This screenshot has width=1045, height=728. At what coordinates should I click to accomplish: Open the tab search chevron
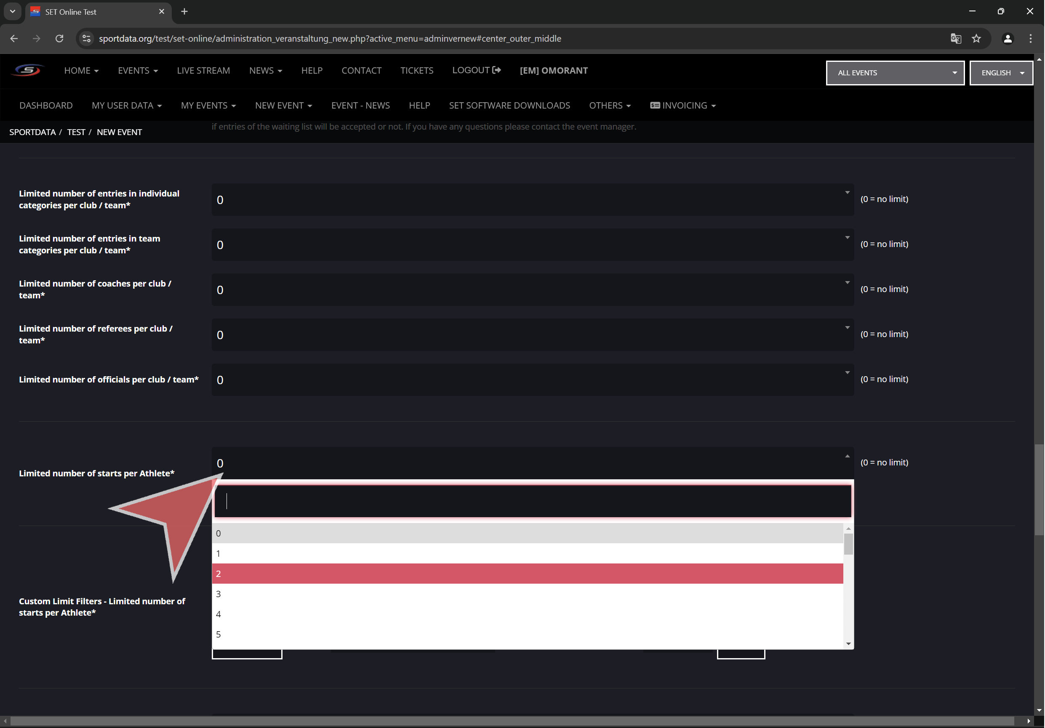point(13,12)
